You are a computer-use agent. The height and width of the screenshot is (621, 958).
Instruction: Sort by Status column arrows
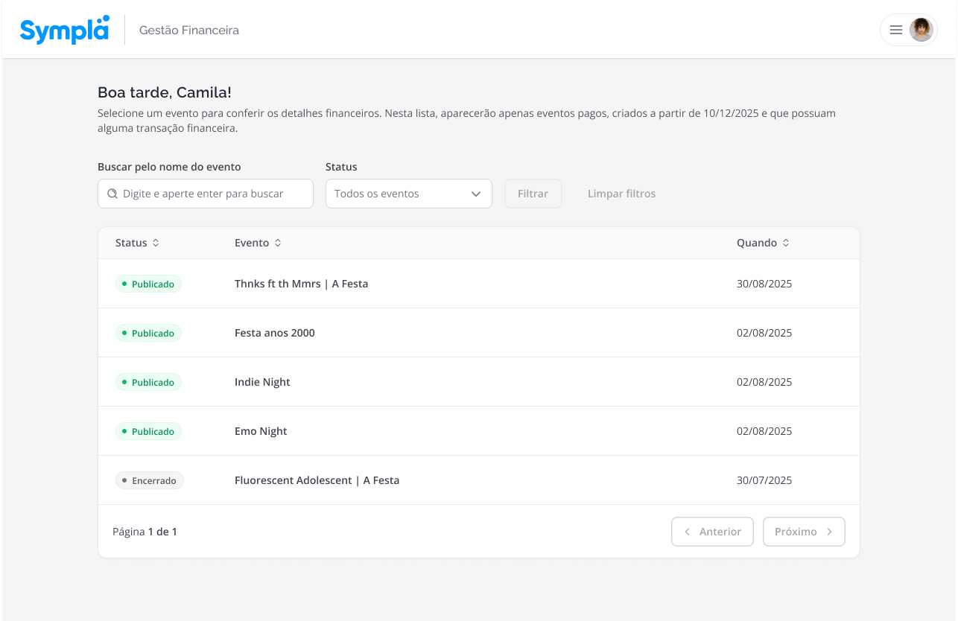(156, 243)
